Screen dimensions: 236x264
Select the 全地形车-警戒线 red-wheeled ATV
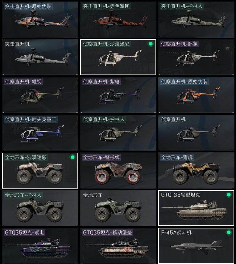click(x=118, y=170)
